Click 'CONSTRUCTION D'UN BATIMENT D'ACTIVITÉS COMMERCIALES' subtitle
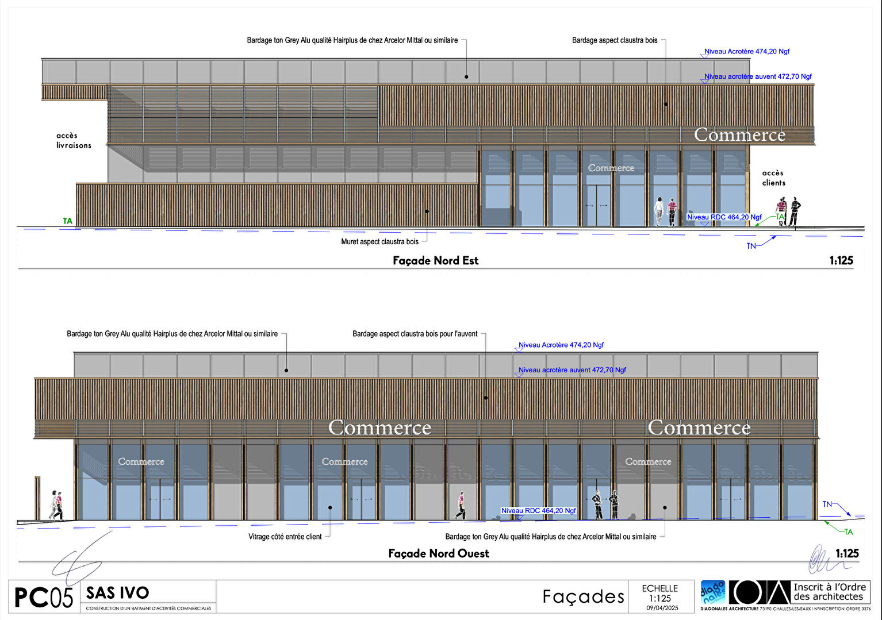 [148, 608]
